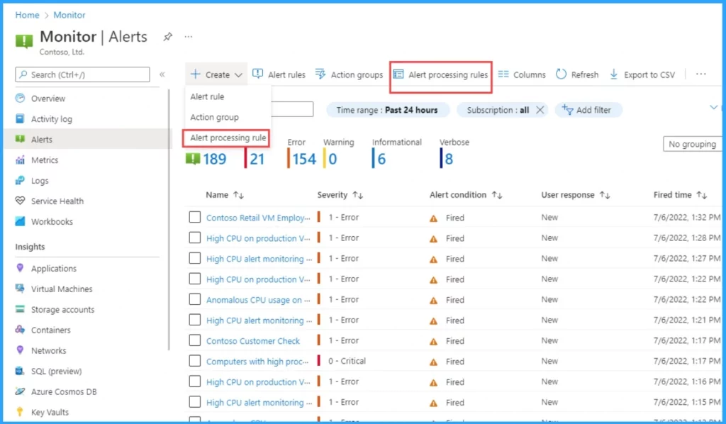Sort by Alert condition column
Screen dimensions: 726x424
tap(466, 195)
